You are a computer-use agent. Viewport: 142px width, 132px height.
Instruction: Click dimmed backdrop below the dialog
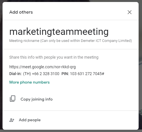(71, 131)
